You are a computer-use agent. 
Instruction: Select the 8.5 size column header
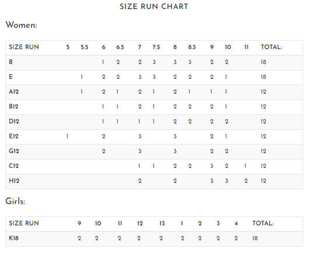[x=192, y=47]
